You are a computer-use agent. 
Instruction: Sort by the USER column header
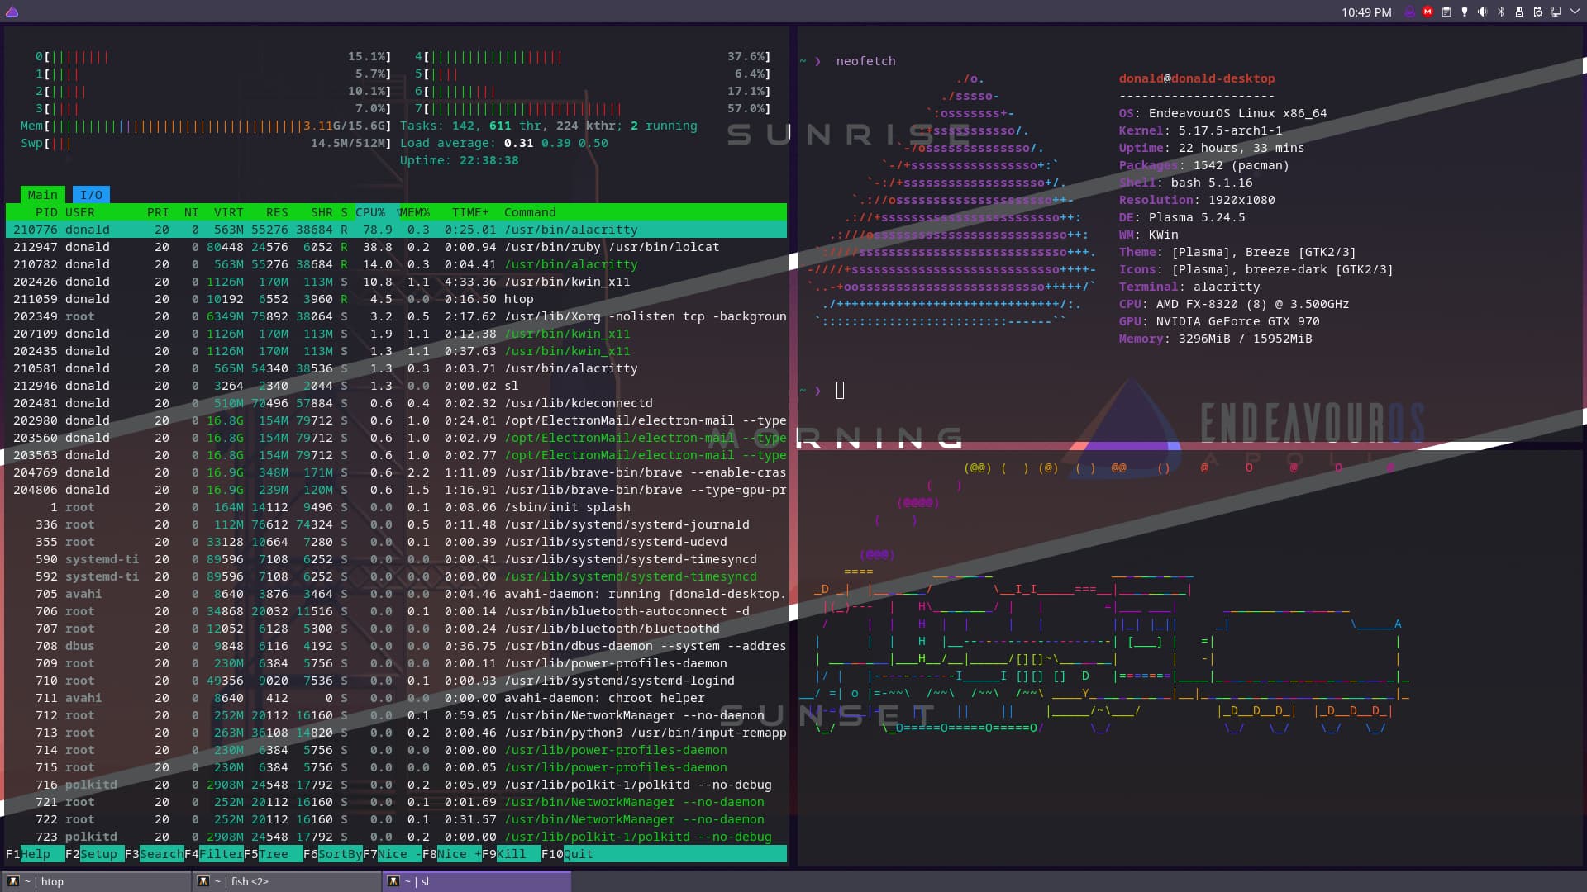point(79,212)
